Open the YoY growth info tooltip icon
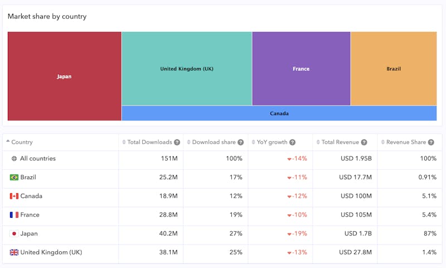 [x=292, y=142]
